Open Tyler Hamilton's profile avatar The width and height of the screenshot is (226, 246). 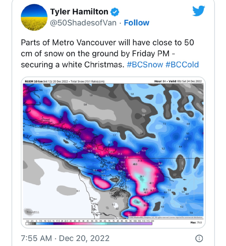coord(34,17)
